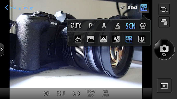Open the HDR mode selector at top
The image size is (177, 99).
coord(144,8)
